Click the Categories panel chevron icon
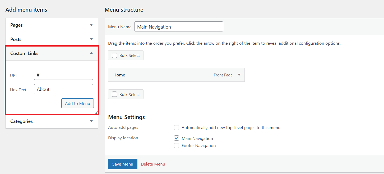The height and width of the screenshot is (174, 384). [91, 121]
